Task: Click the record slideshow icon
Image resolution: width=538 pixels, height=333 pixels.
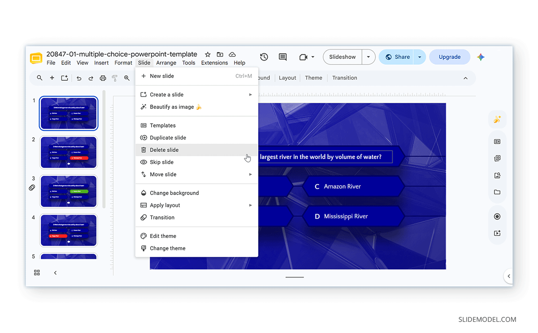Action: pos(497,216)
